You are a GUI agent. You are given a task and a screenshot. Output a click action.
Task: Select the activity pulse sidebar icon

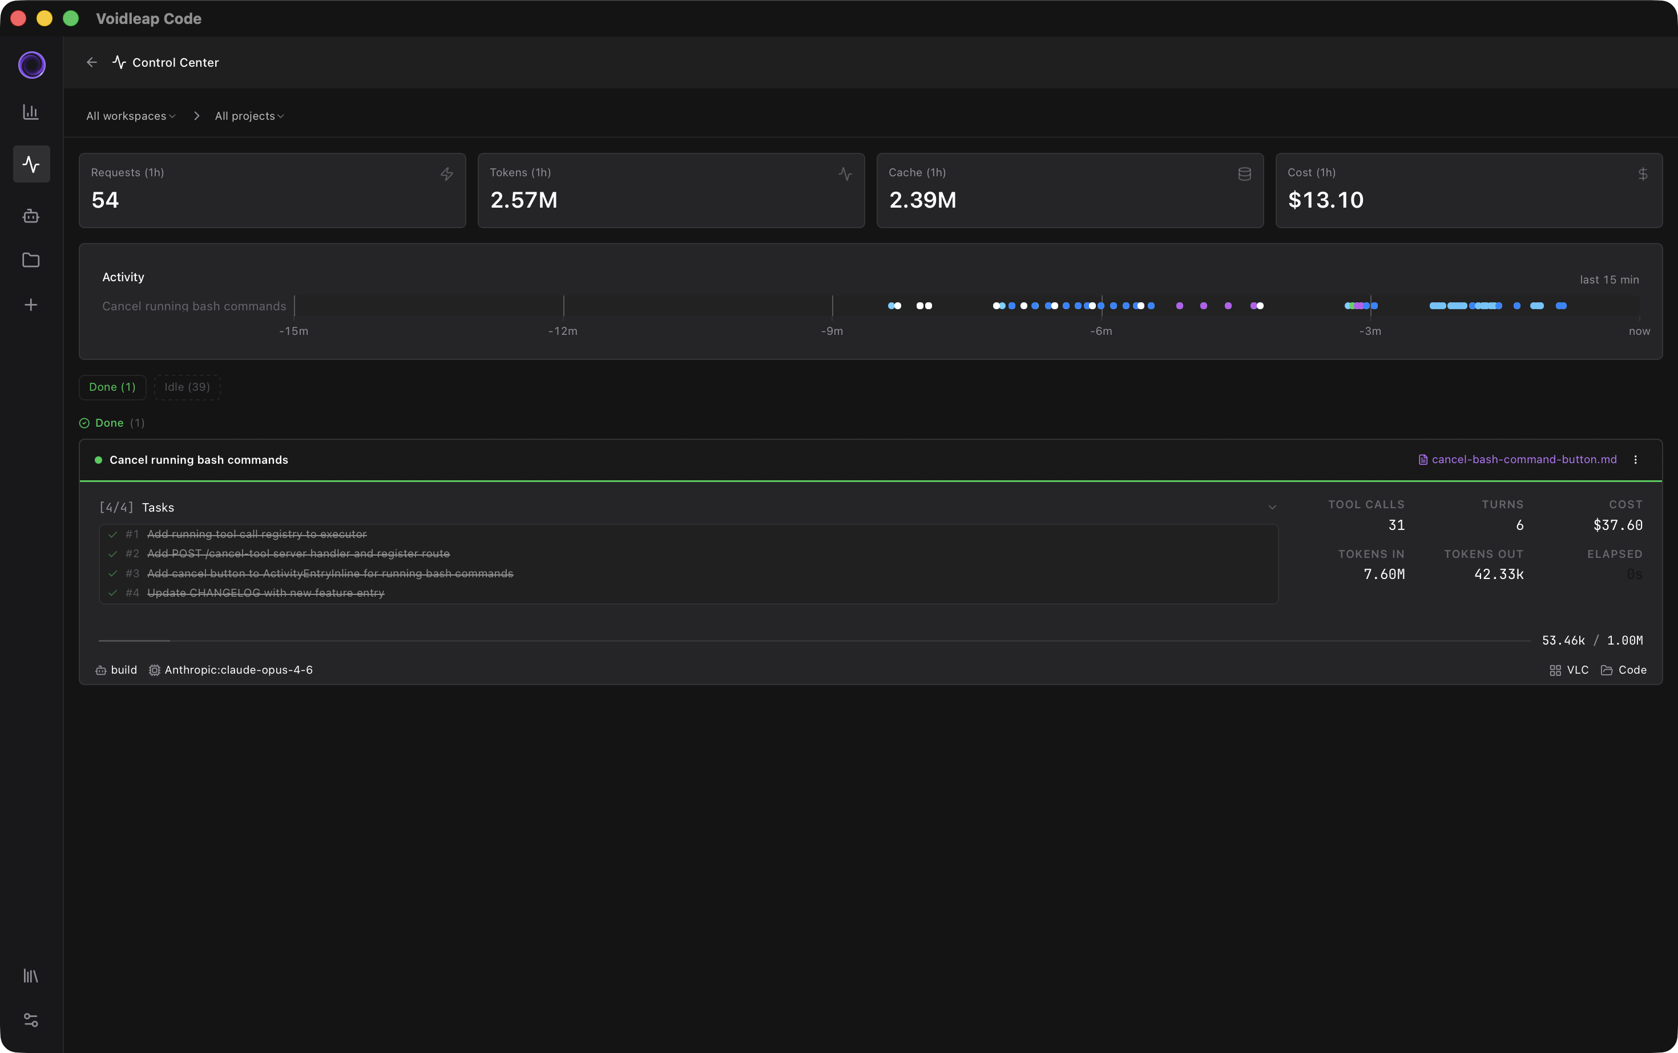pos(31,164)
